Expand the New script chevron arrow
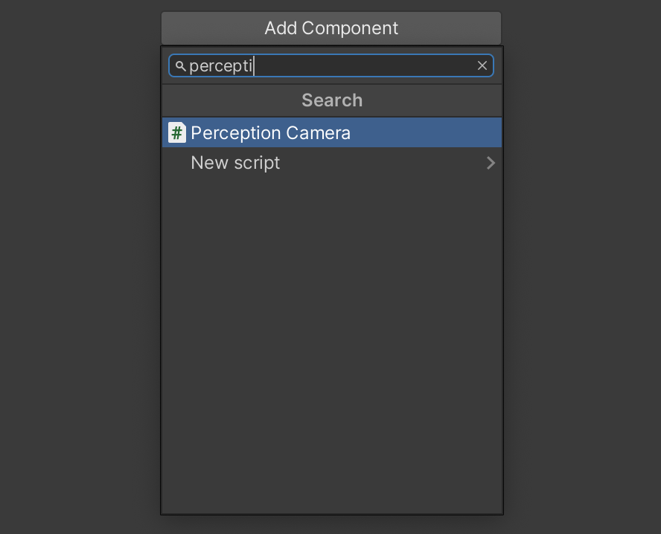This screenshot has height=534, width=661. point(491,163)
